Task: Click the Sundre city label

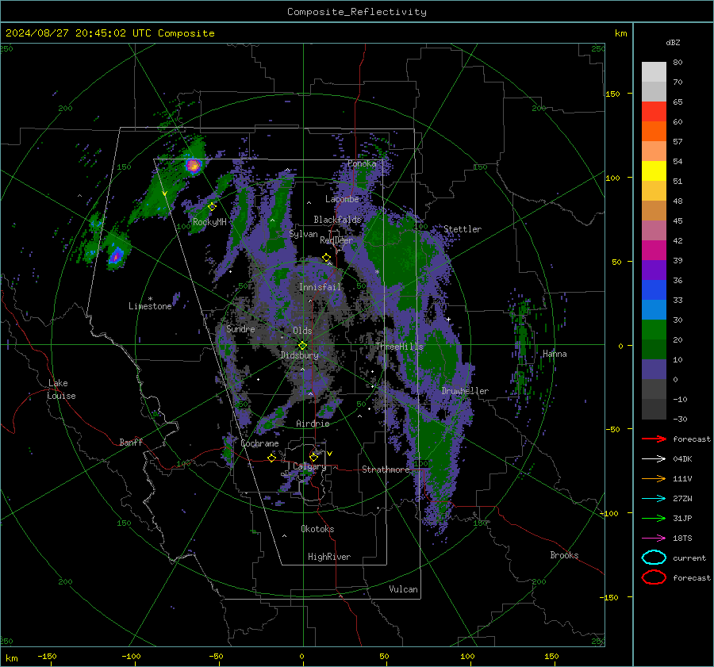Action: point(240,328)
